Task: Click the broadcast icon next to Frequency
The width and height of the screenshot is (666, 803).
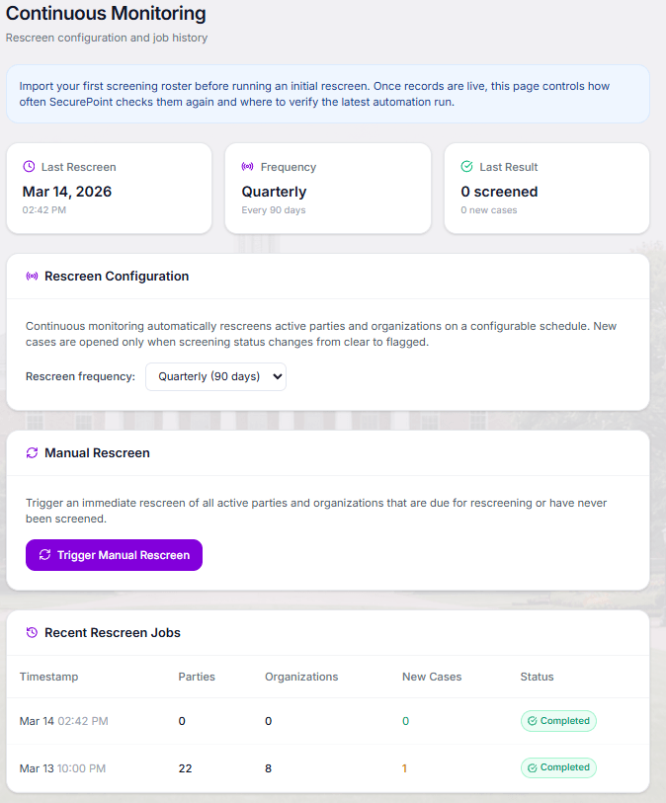Action: pos(247,167)
